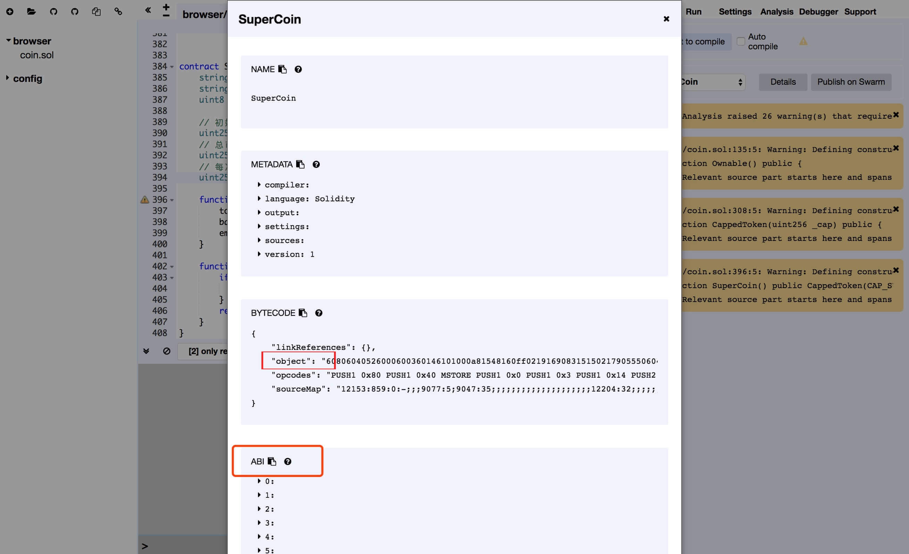Copy the BYTECODE value icon
Screen dimensions: 909x554
[x=303, y=313]
